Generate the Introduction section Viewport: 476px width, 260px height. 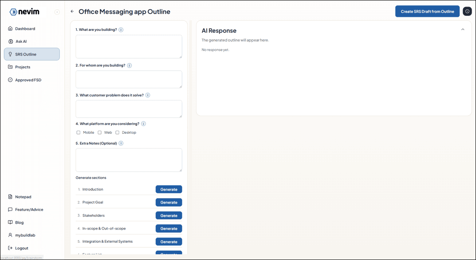click(169, 189)
